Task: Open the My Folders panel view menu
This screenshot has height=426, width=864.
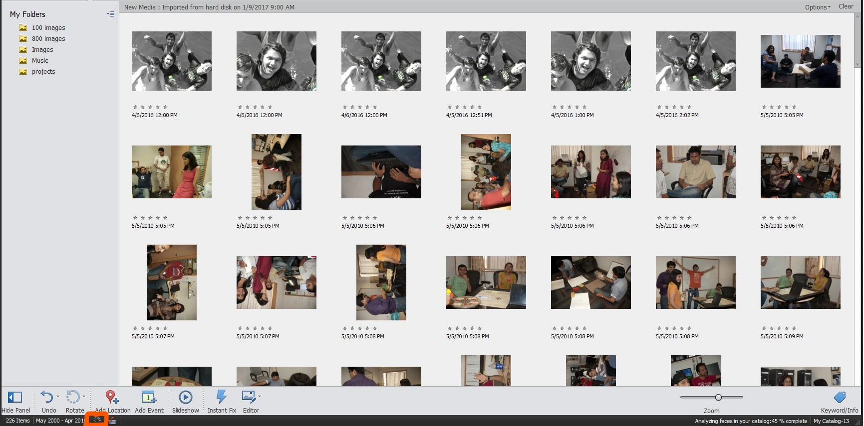Action: [111, 14]
